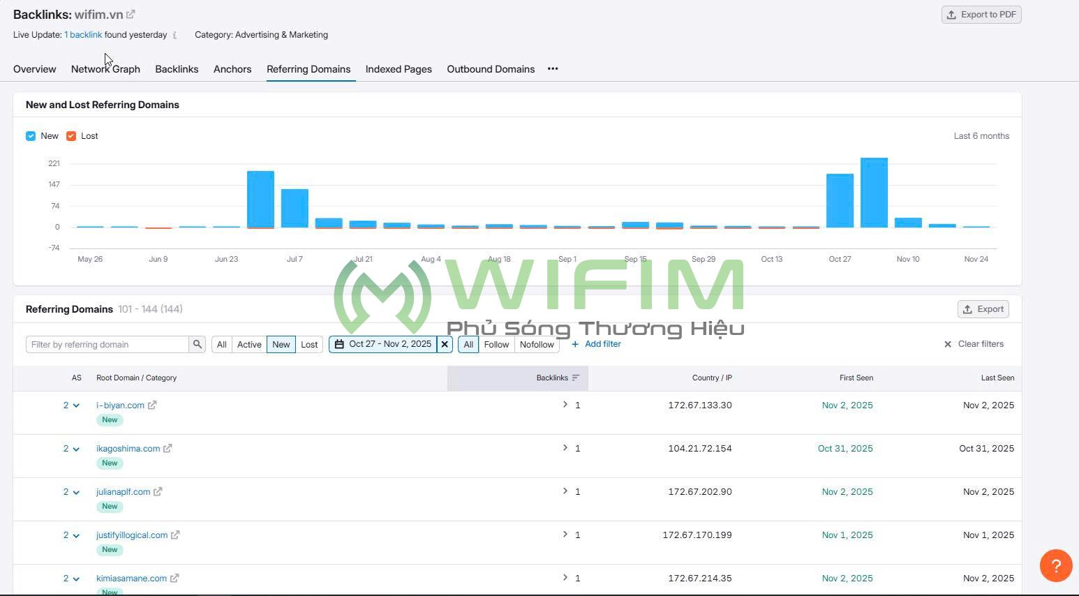
Task: Click the Live Update info icon
Action: point(174,35)
